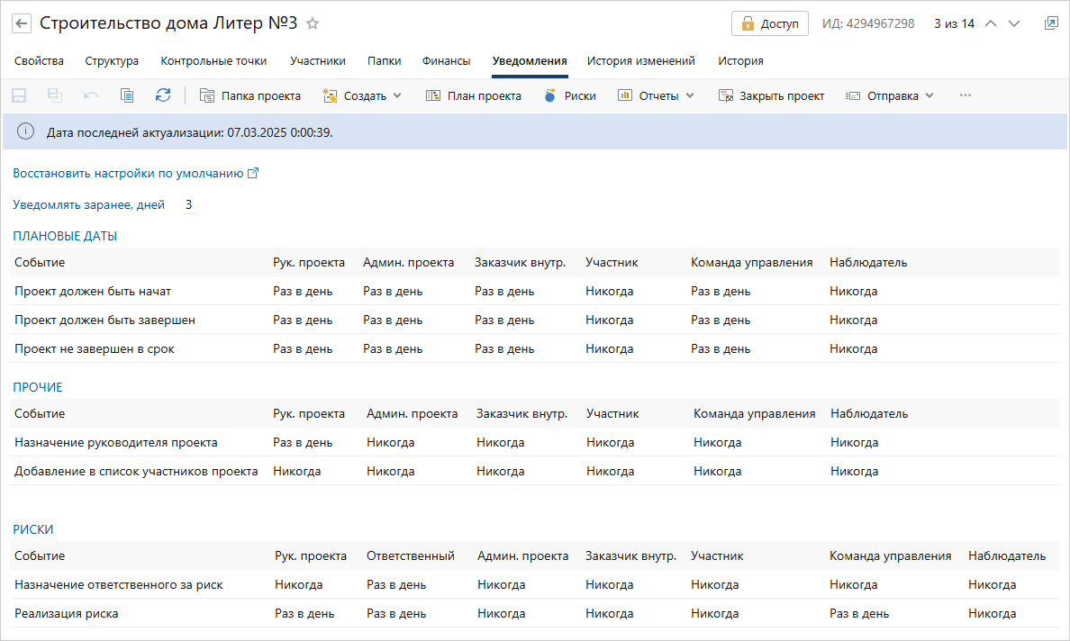Mark project as favorite with star
1070x641 pixels.
point(313,23)
